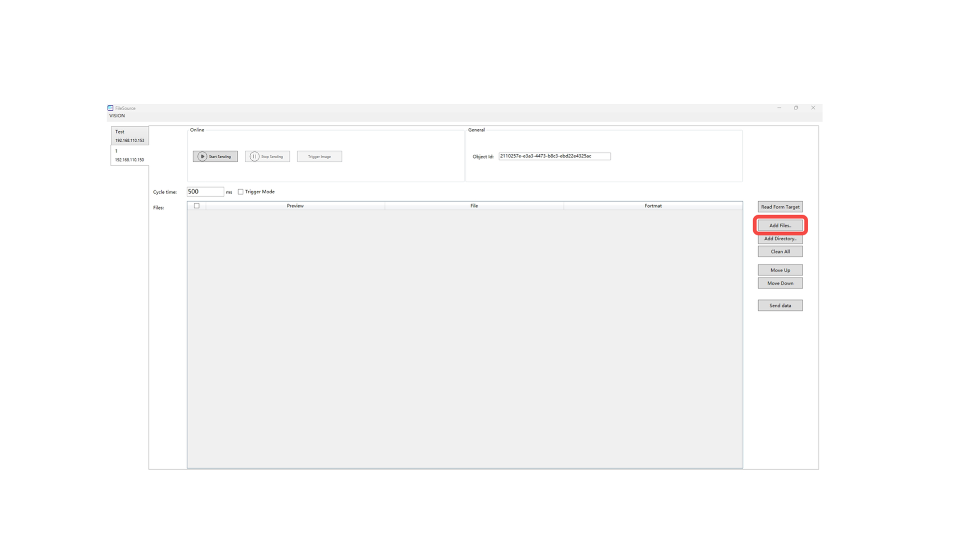Screen dimensions: 959x539
Task: Click the Move Down button
Action: point(780,283)
